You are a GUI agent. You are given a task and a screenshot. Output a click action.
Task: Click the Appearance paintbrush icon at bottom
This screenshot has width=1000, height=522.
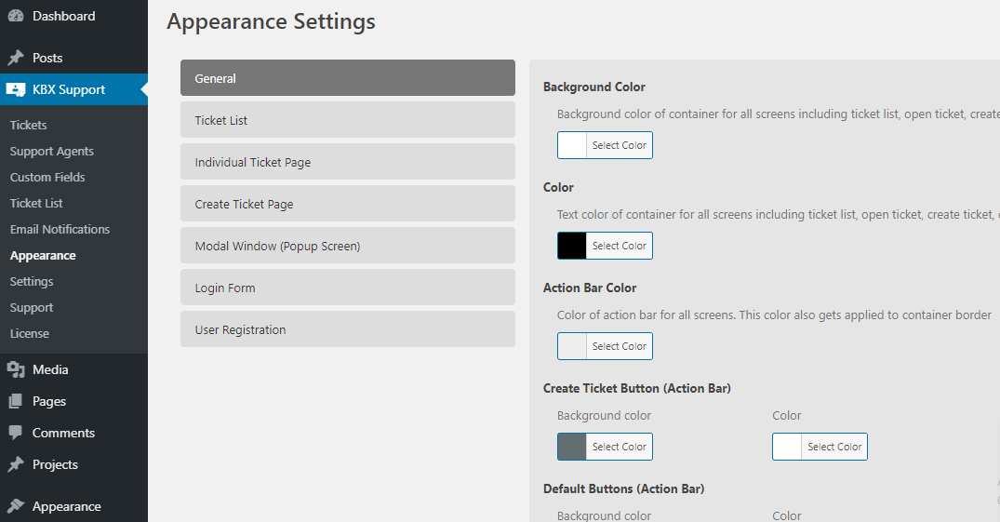(16, 507)
